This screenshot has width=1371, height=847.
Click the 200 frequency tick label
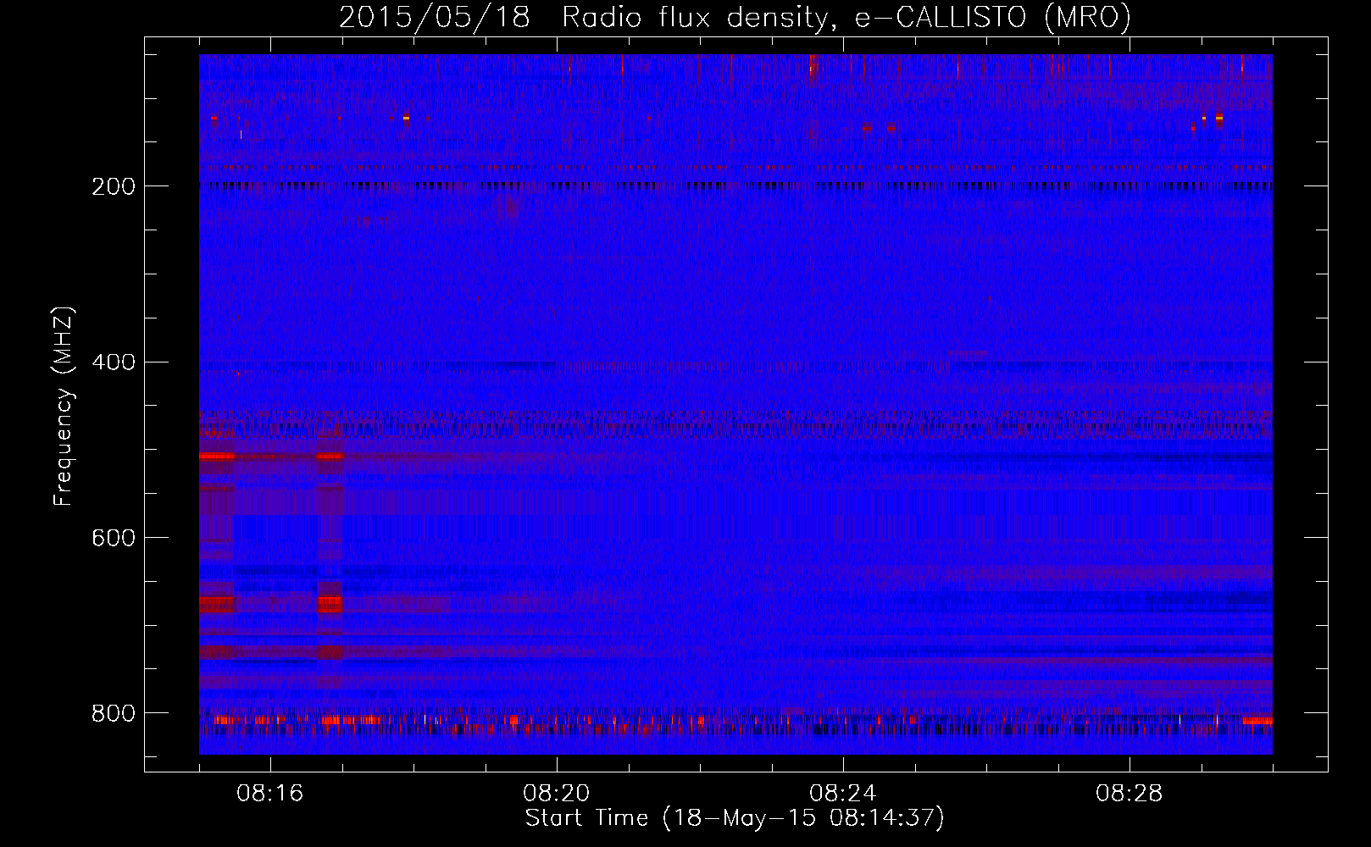coord(113,186)
